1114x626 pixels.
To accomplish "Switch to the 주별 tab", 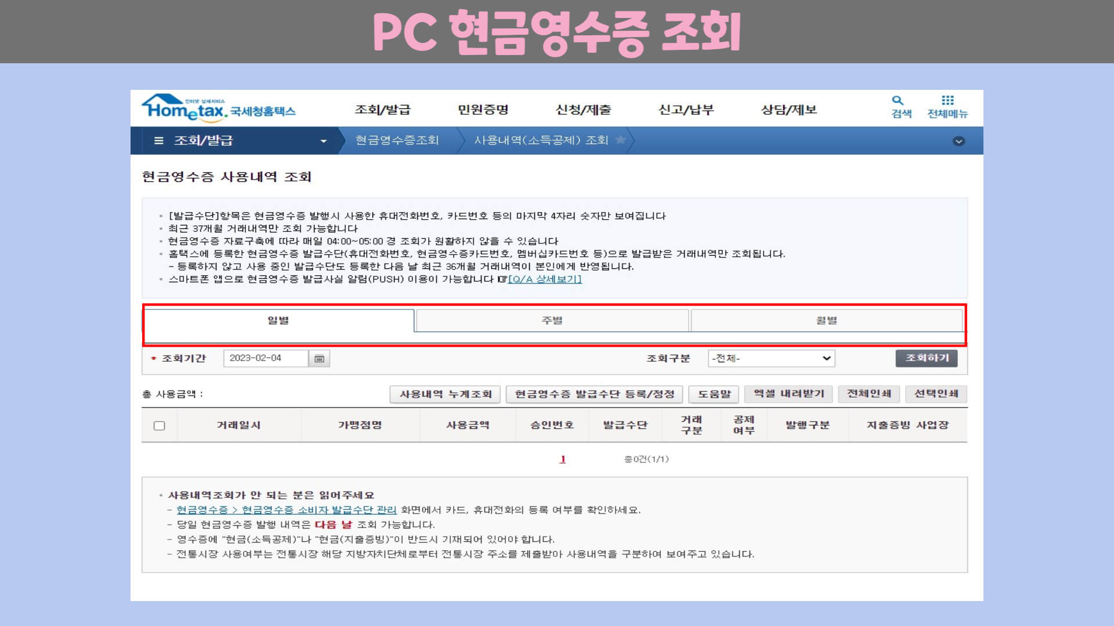I will [x=552, y=321].
